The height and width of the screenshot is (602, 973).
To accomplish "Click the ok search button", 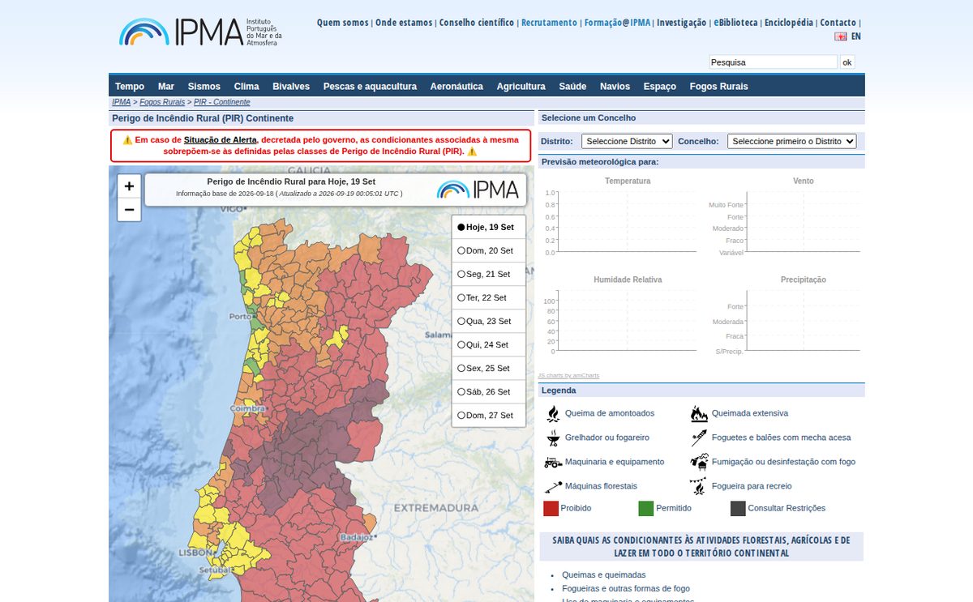I will [847, 62].
